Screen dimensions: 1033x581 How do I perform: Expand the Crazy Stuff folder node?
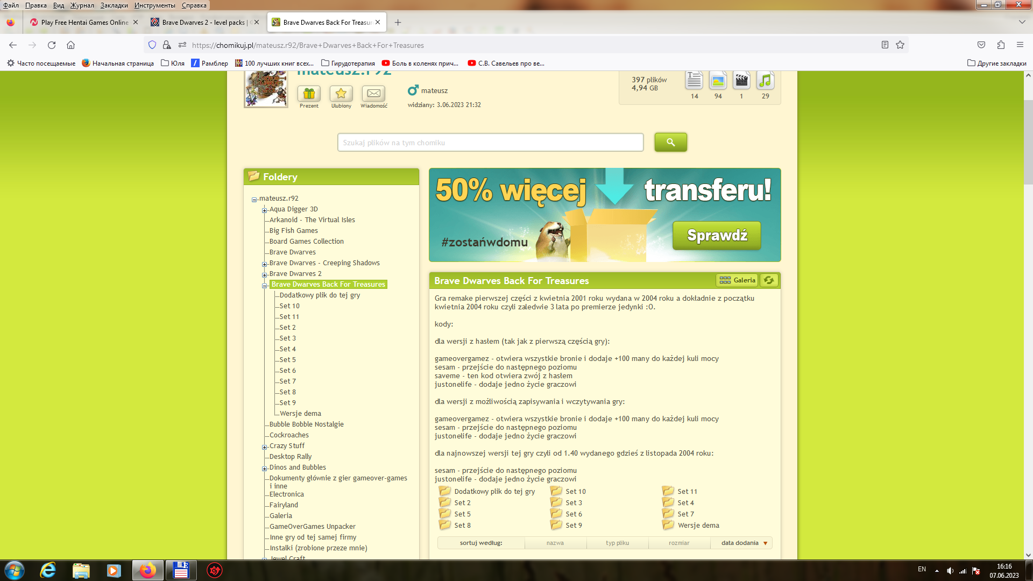tap(265, 447)
